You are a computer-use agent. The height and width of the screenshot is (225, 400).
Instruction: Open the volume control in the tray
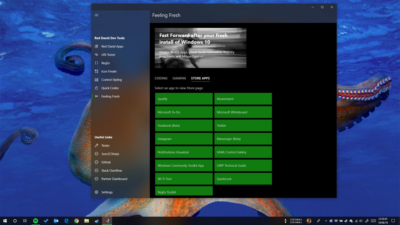coord(361,221)
